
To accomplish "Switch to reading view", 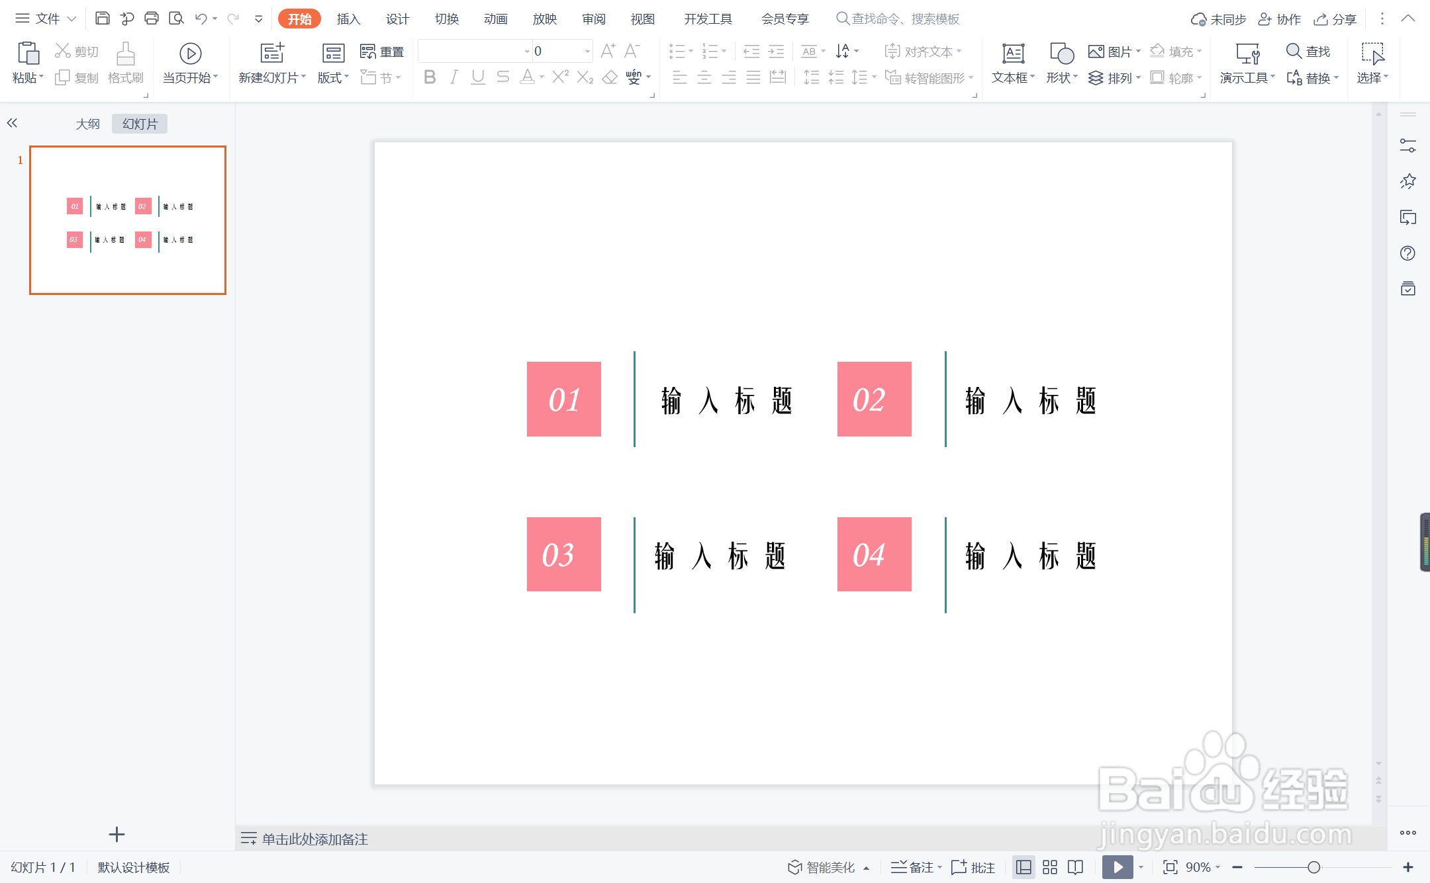I will coord(1076,867).
